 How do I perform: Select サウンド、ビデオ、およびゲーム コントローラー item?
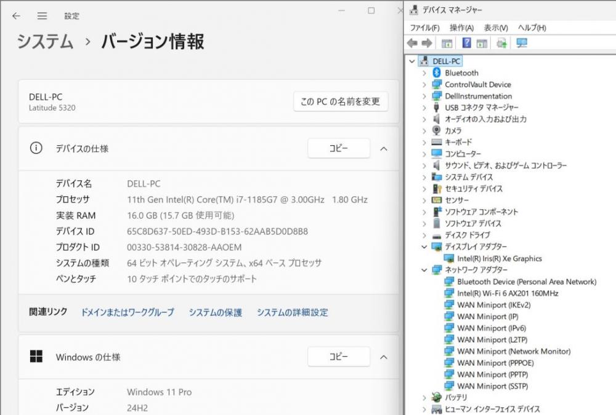pos(506,165)
